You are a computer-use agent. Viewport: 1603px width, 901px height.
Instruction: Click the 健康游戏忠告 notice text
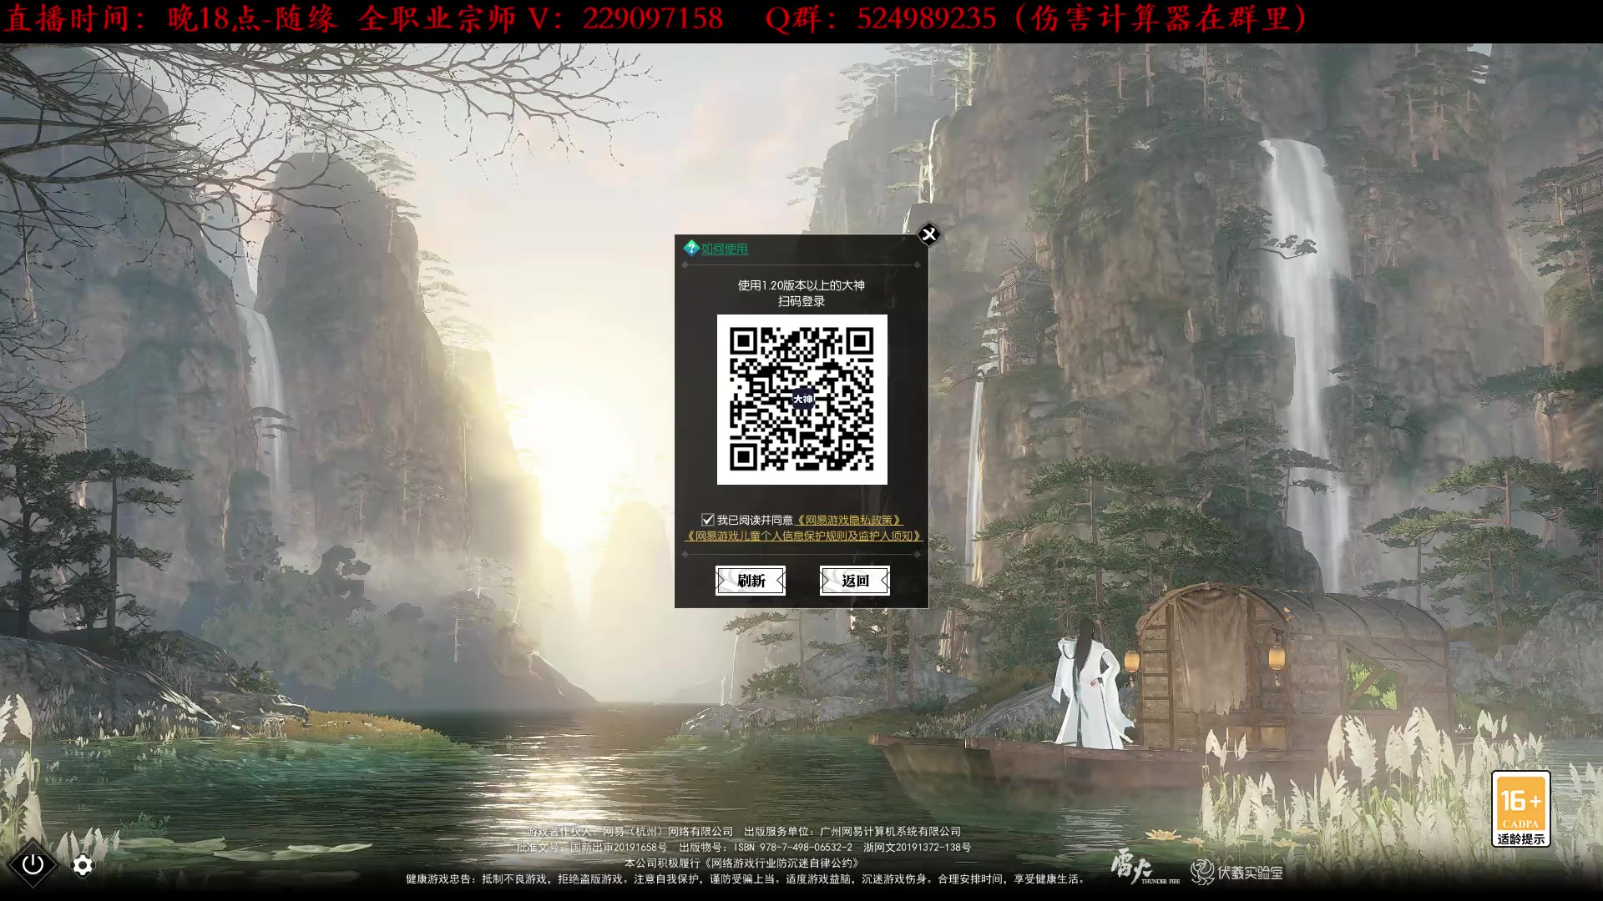(x=746, y=879)
